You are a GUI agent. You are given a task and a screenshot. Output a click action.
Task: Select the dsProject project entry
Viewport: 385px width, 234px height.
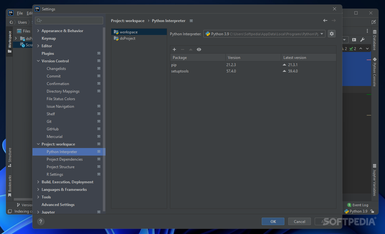(139, 38)
